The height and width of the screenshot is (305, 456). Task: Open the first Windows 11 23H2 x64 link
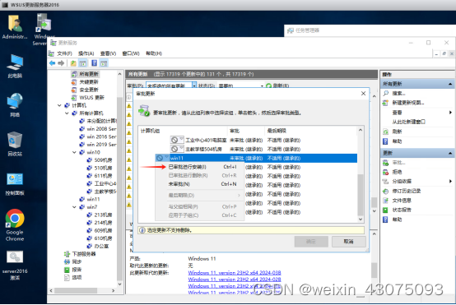[x=235, y=272]
